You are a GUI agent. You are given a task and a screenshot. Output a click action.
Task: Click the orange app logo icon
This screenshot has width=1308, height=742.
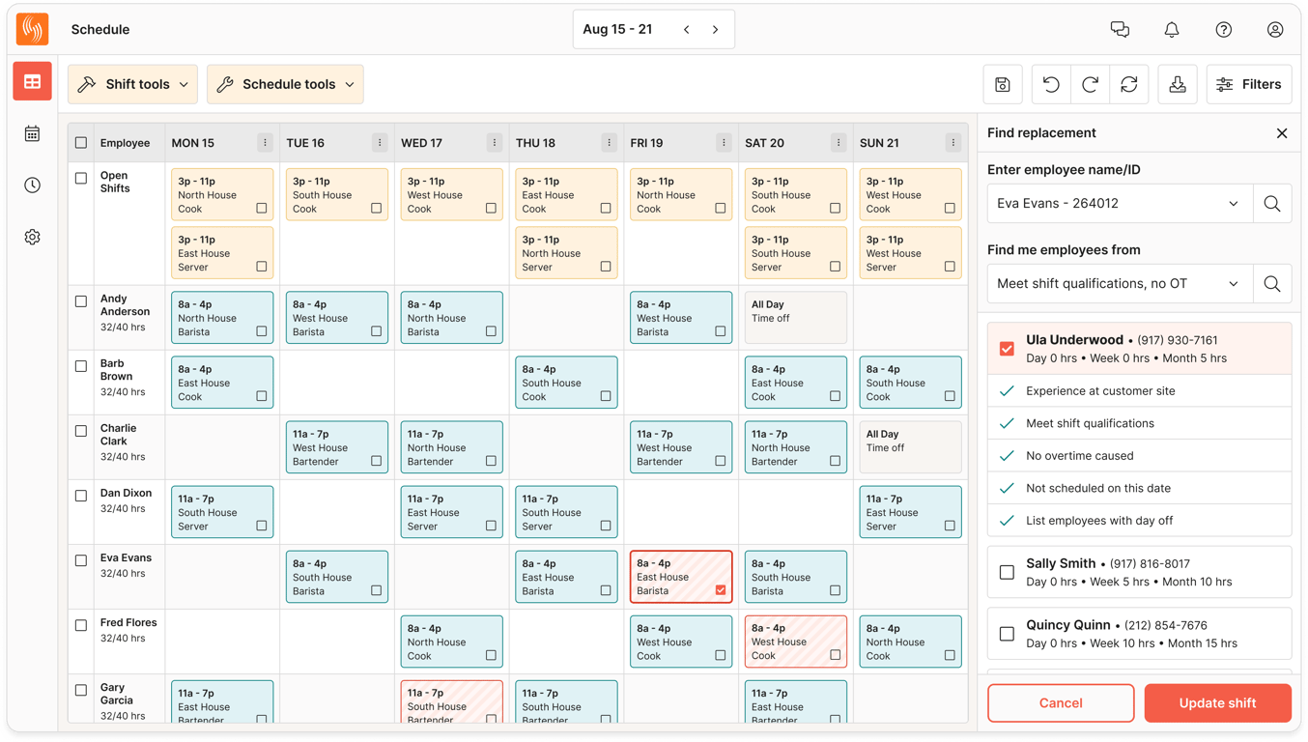point(33,29)
